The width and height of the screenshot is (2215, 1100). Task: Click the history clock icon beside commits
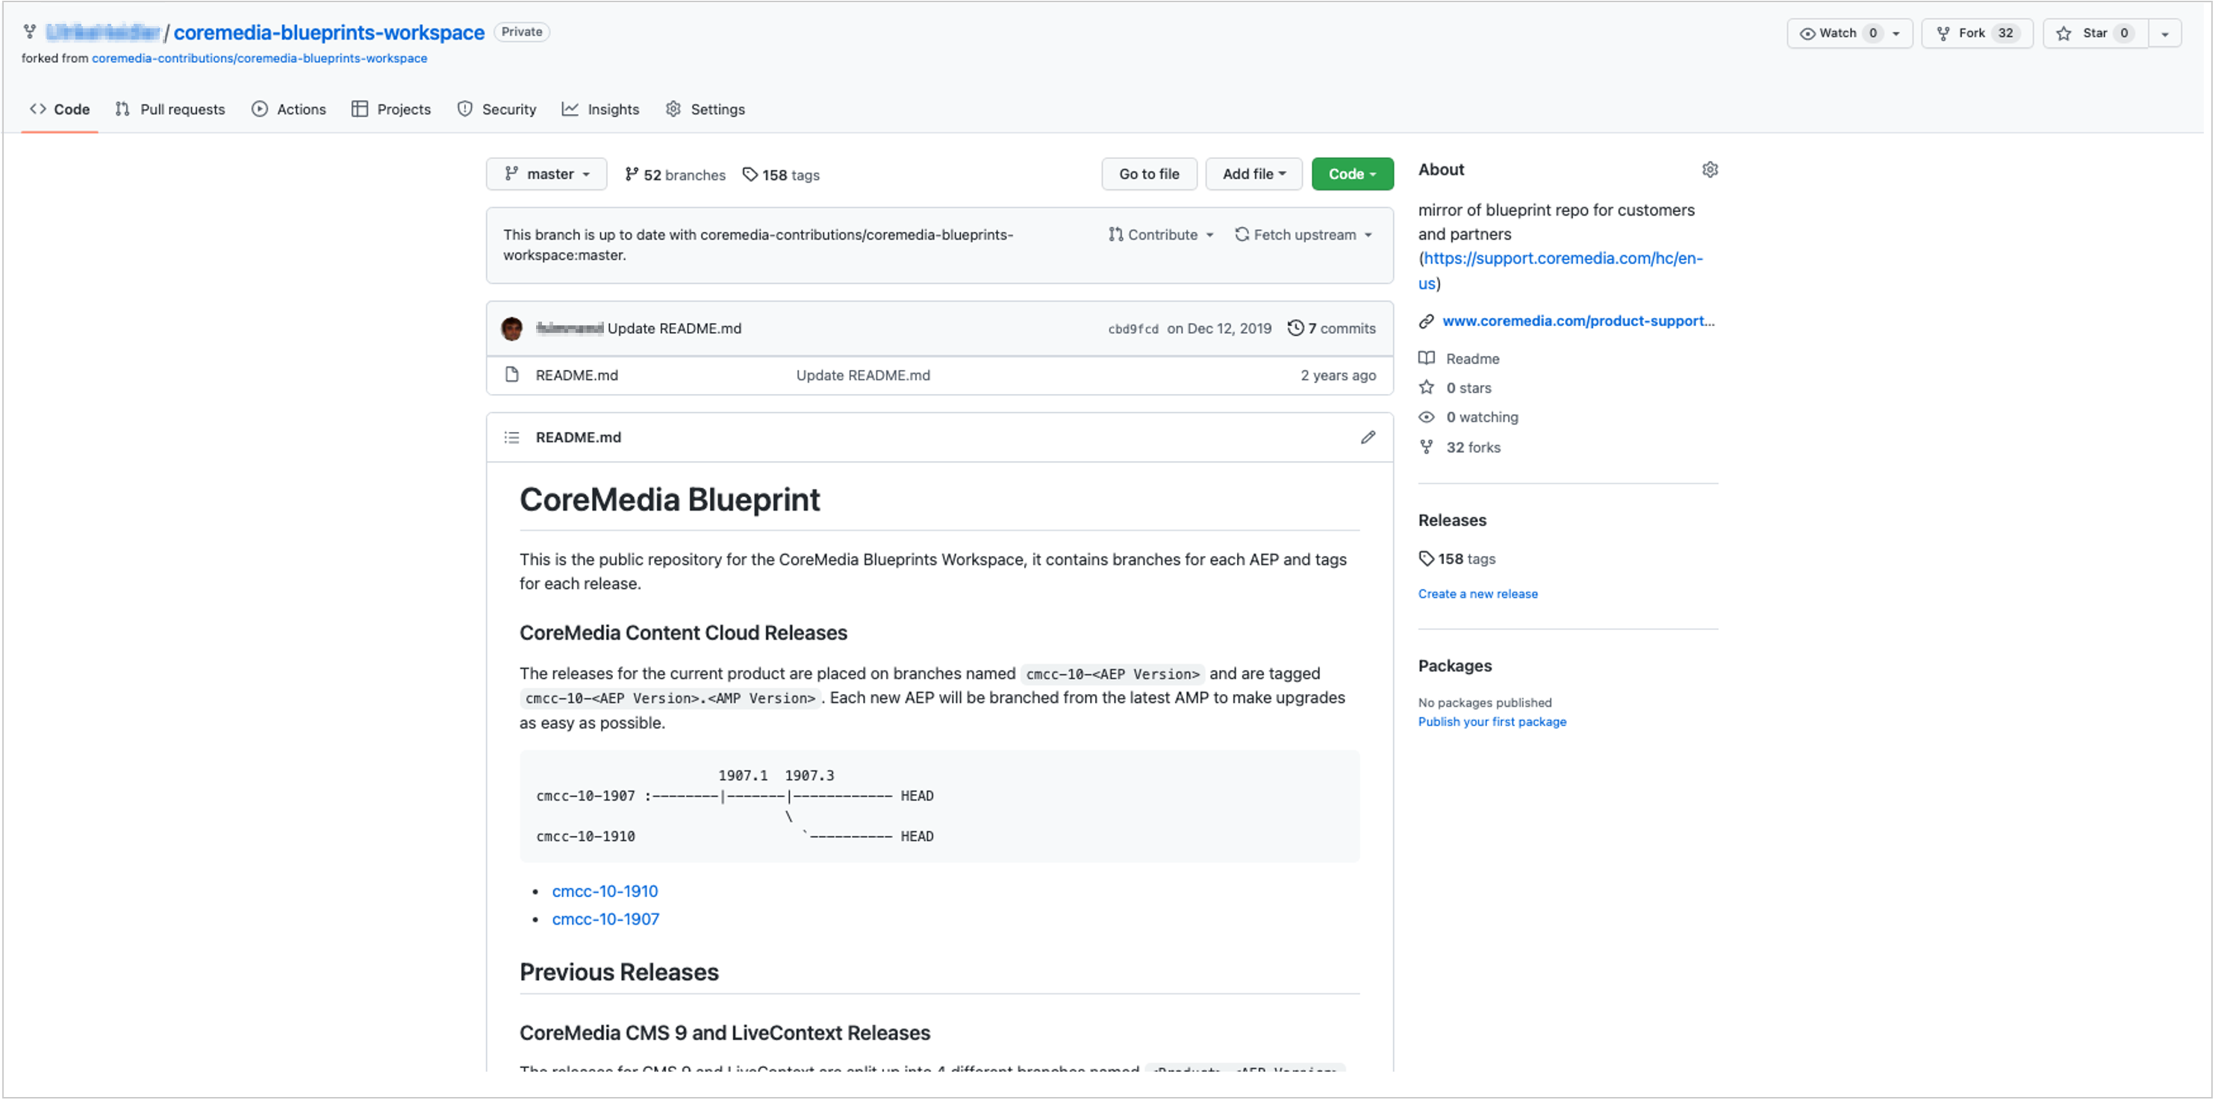pyautogui.click(x=1295, y=328)
